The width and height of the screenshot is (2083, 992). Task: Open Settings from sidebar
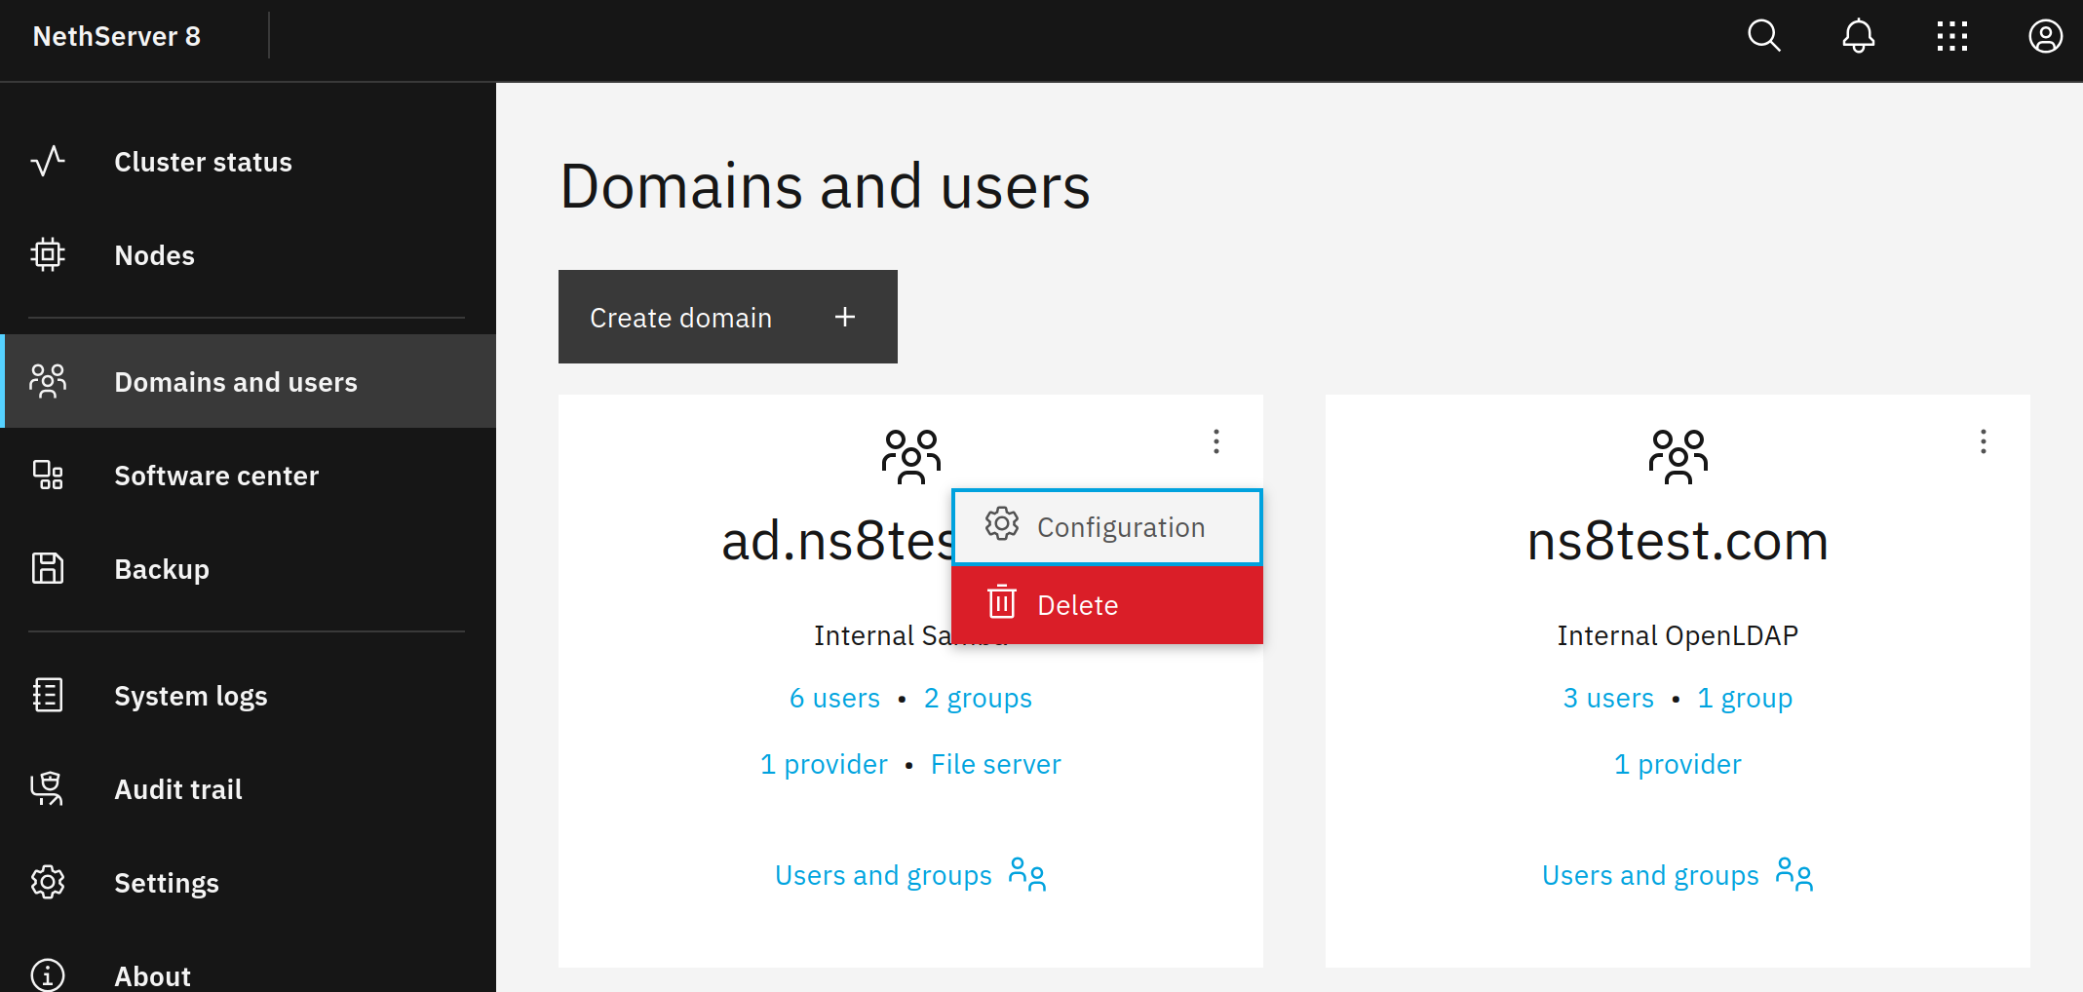249,883
